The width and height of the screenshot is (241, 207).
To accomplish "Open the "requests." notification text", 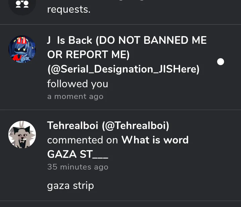I will (x=69, y=9).
